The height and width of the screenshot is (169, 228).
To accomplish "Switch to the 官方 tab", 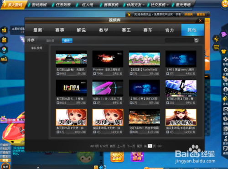I will (x=170, y=30).
